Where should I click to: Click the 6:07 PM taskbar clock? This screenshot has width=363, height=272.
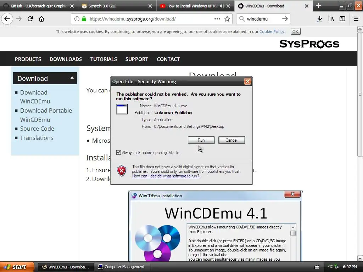point(350,267)
